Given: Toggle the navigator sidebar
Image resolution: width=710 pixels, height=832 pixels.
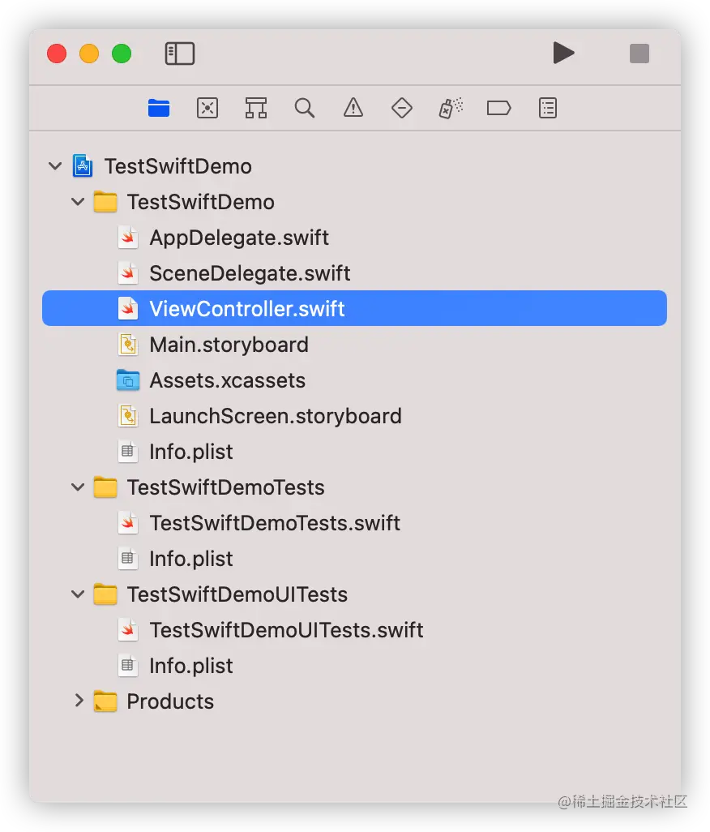Looking at the screenshot, I should tap(180, 54).
